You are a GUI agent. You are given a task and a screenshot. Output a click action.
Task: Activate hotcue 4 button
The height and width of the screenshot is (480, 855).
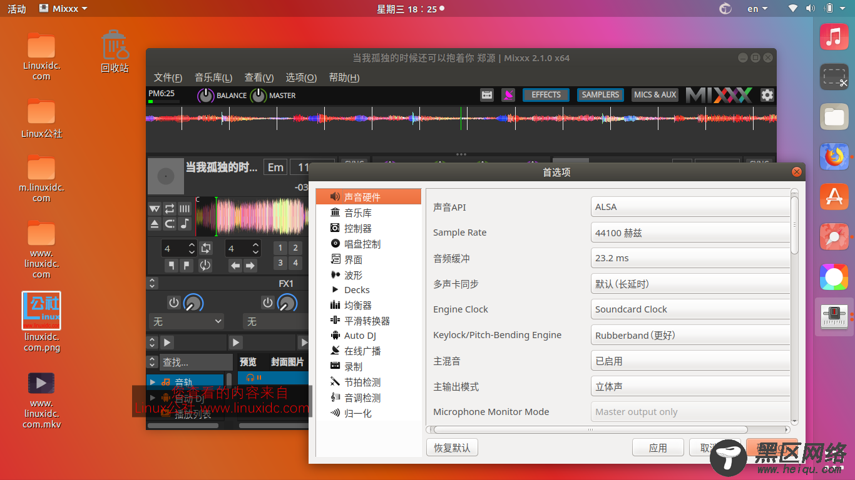pyautogui.click(x=295, y=263)
